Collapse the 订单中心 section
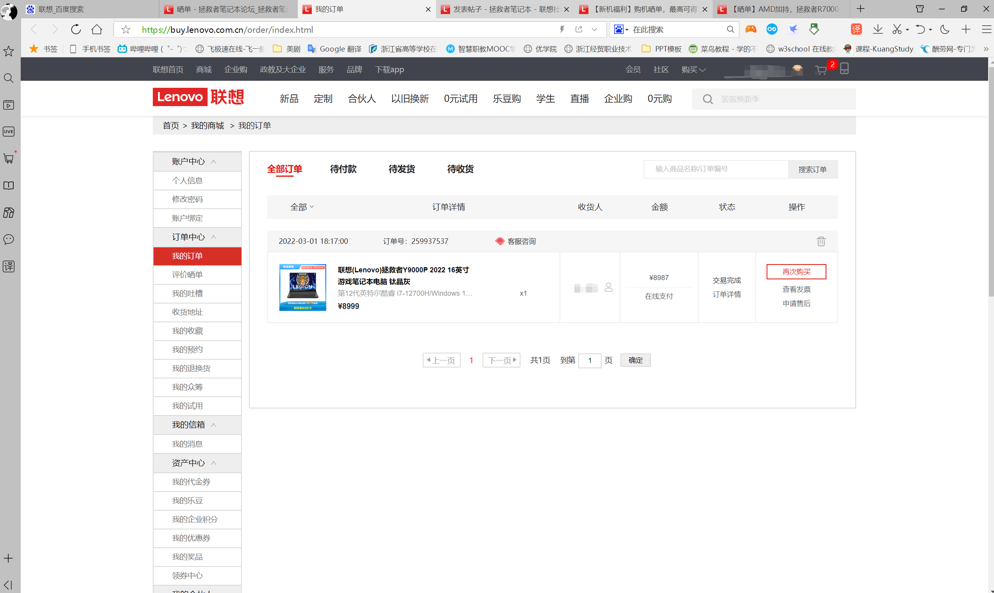 click(213, 237)
